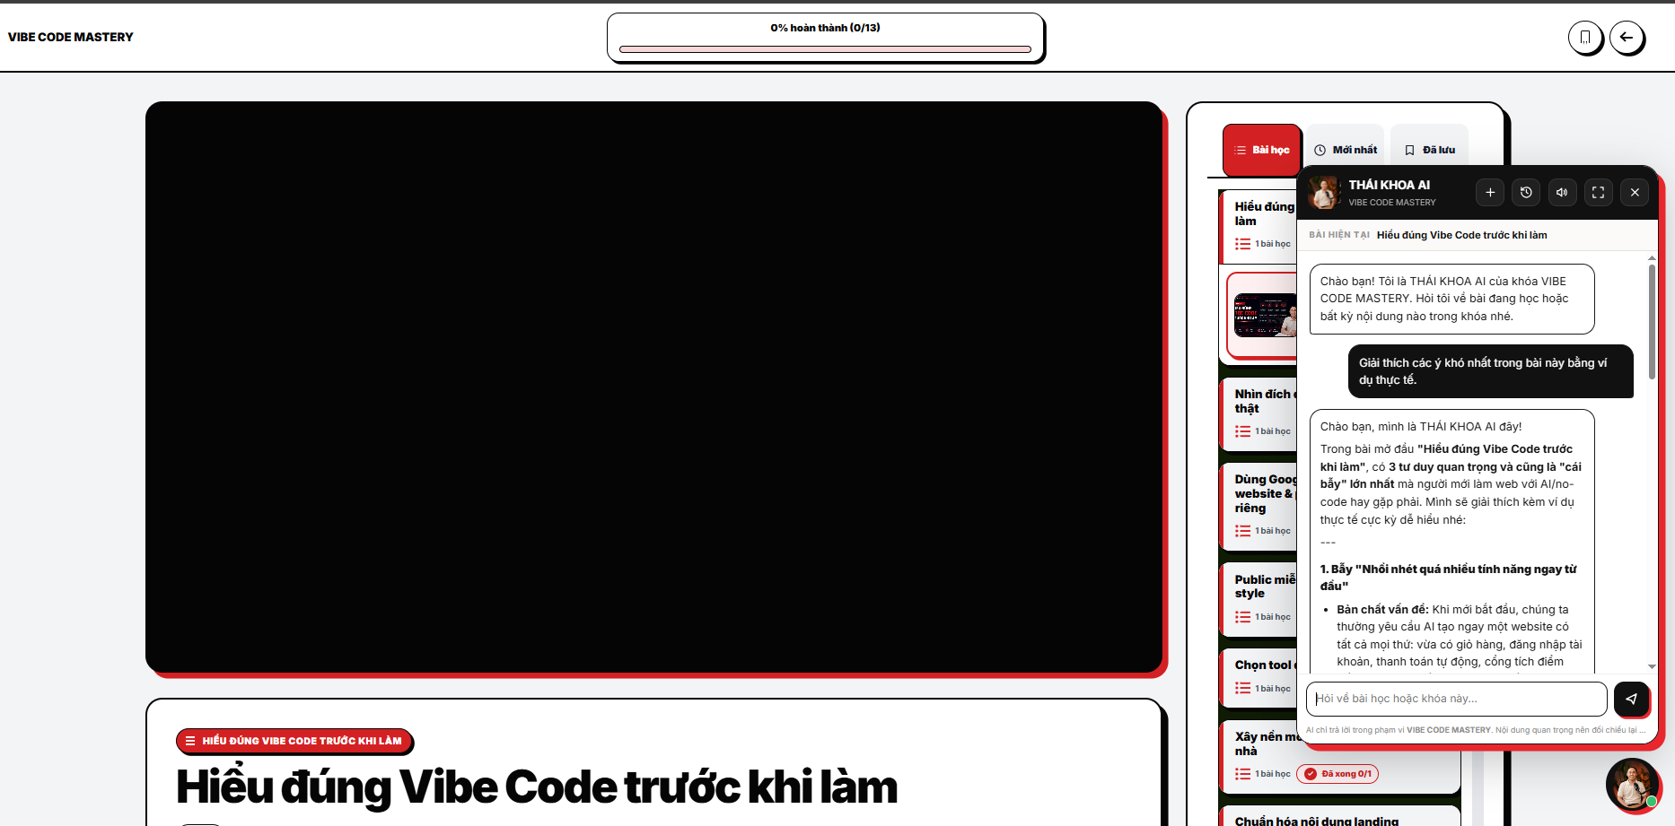The width and height of the screenshot is (1675, 826).
Task: Click the chat scrollbar up arrow
Action: point(1652,258)
